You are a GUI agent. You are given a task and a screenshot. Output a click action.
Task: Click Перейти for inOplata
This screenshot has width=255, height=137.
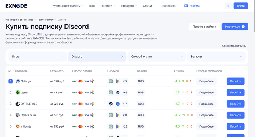pos(235,126)
